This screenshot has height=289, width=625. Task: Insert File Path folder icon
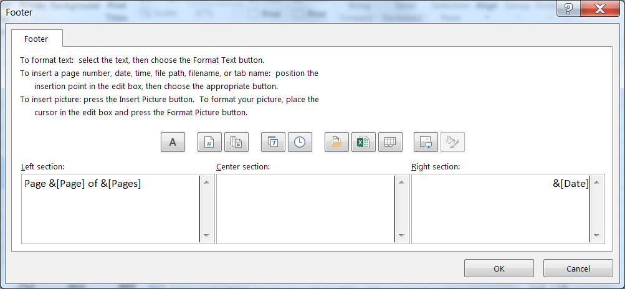(x=336, y=142)
